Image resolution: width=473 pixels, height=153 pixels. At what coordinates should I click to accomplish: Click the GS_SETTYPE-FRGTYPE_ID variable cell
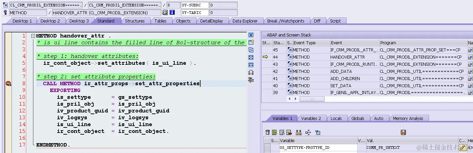tap(318, 148)
